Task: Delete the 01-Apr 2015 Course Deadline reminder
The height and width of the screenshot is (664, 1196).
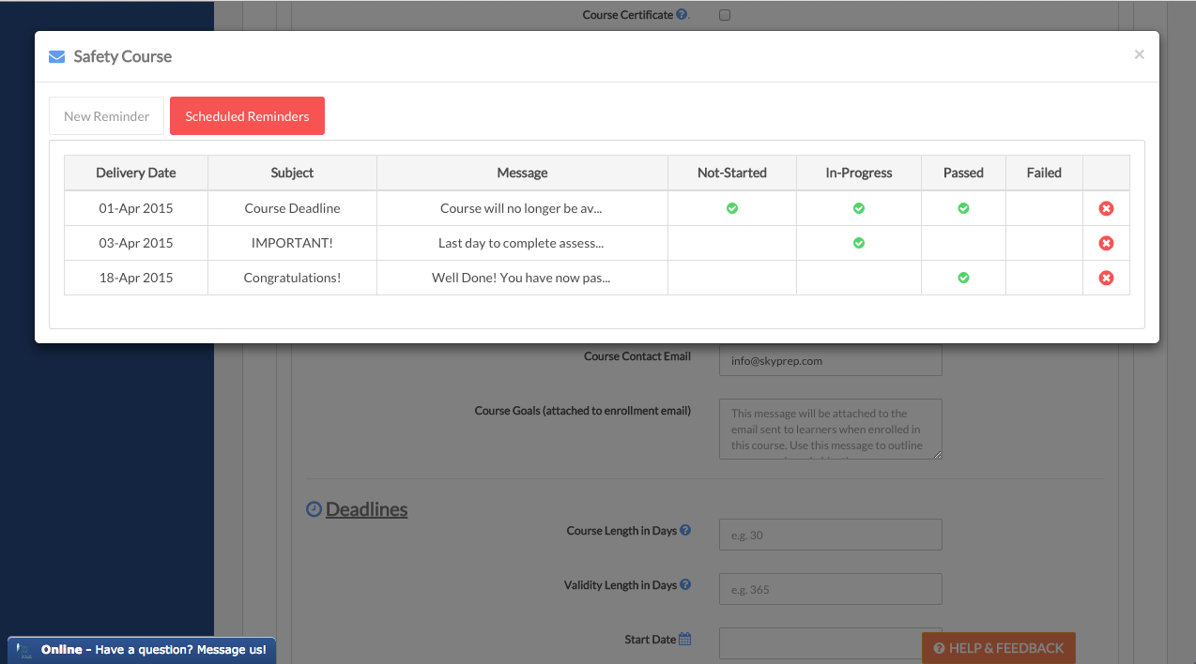Action: (x=1106, y=208)
